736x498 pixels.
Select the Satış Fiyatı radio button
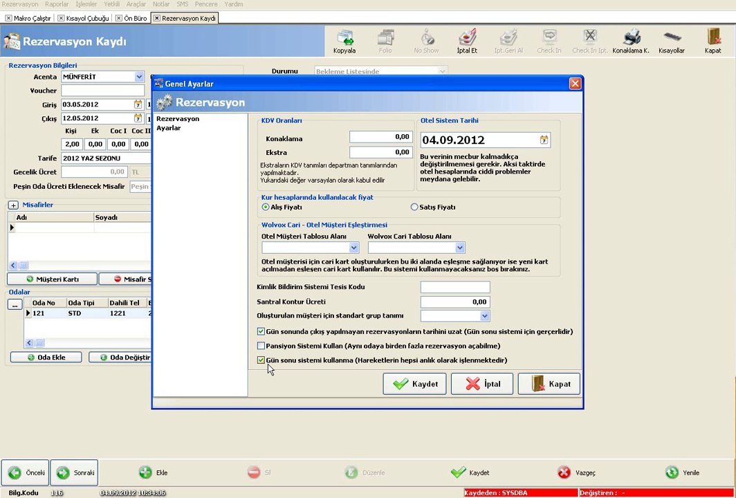pyautogui.click(x=414, y=207)
